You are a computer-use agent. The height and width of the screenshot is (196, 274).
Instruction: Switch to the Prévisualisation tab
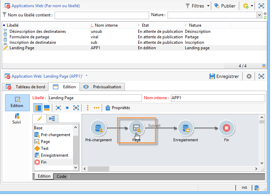click(x=103, y=87)
